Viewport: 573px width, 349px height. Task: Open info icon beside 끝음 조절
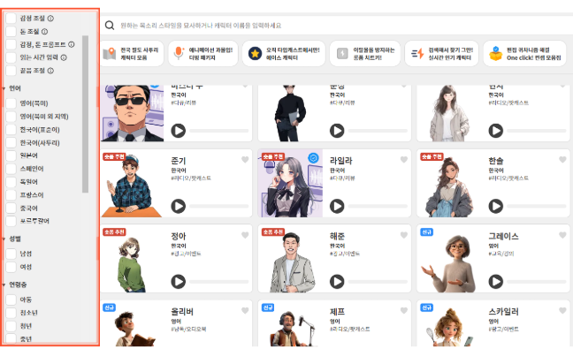50,71
